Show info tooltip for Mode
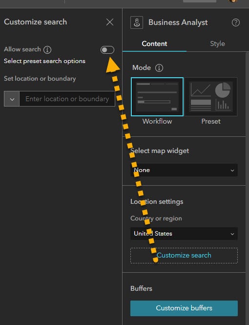The image size is (249, 325). (159, 68)
